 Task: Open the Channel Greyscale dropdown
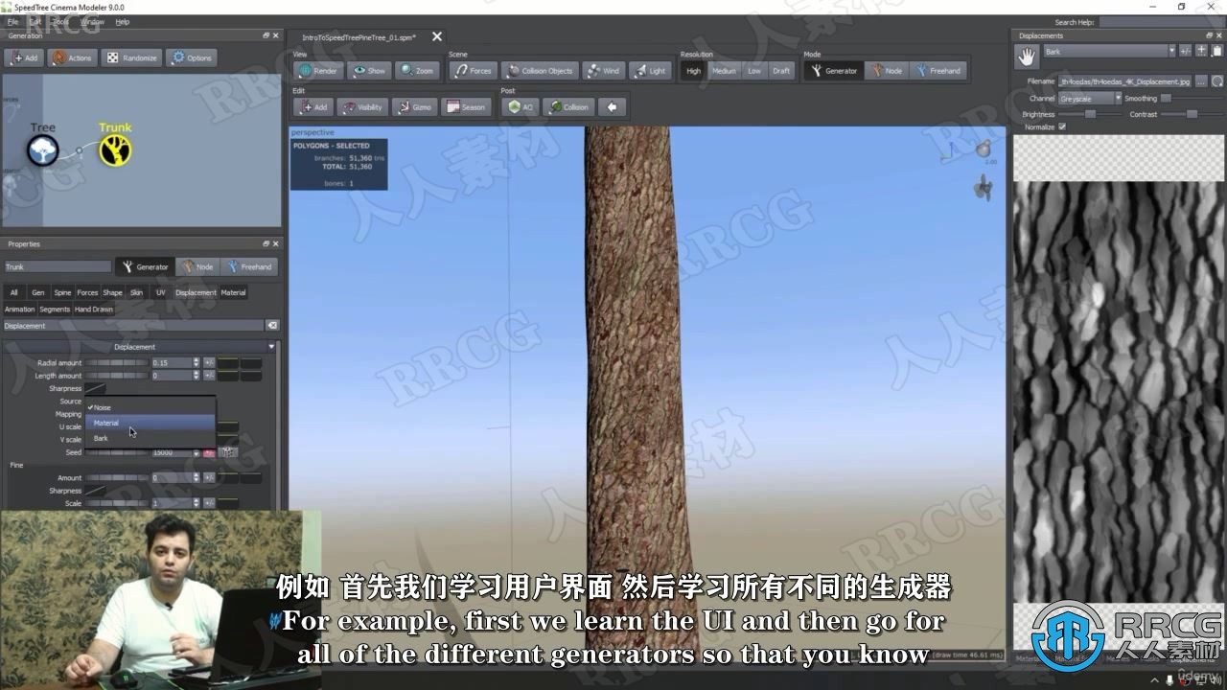pyautogui.click(x=1090, y=99)
